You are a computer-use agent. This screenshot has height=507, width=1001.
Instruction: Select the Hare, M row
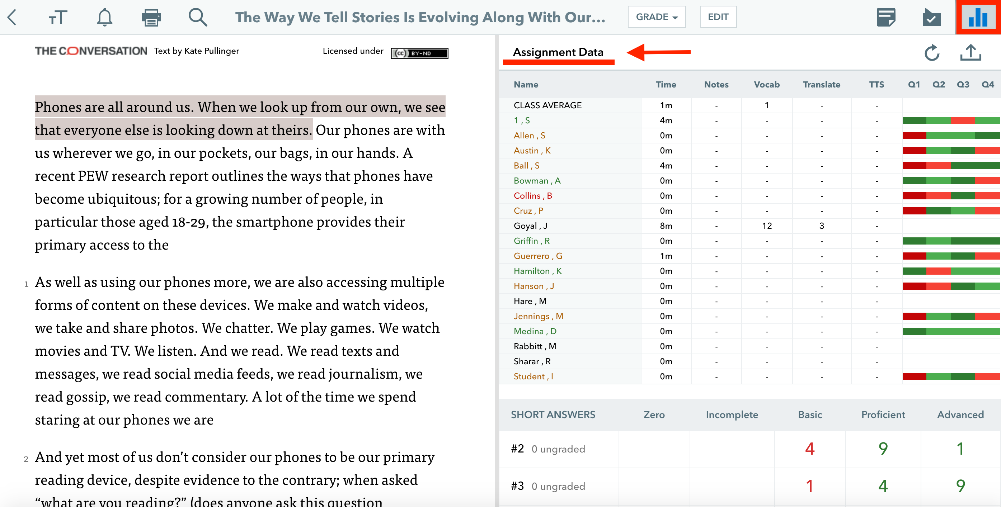pos(749,301)
